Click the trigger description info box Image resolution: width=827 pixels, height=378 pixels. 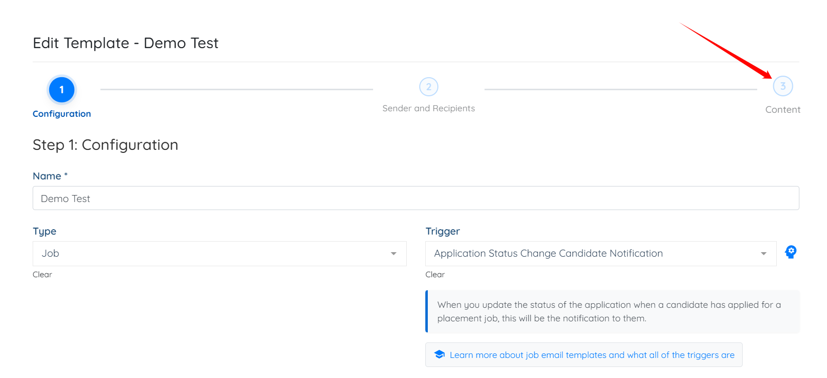coord(613,311)
